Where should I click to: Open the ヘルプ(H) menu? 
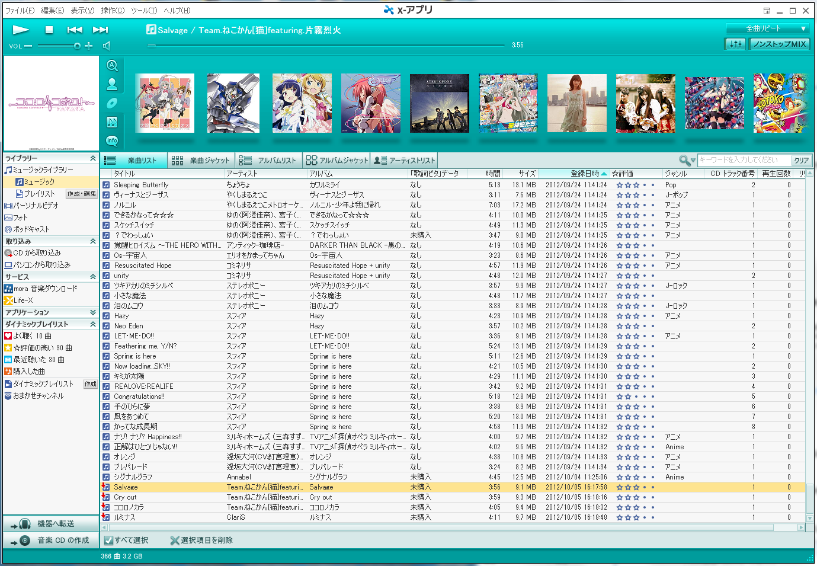[177, 11]
